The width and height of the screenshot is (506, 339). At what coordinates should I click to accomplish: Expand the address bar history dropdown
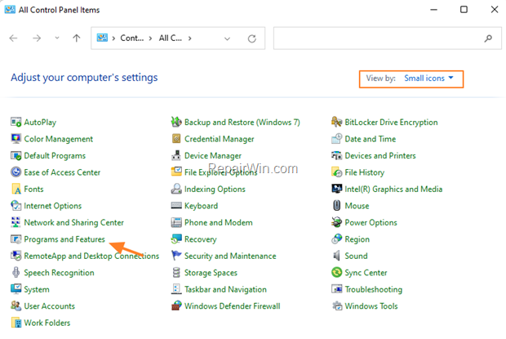(227, 38)
